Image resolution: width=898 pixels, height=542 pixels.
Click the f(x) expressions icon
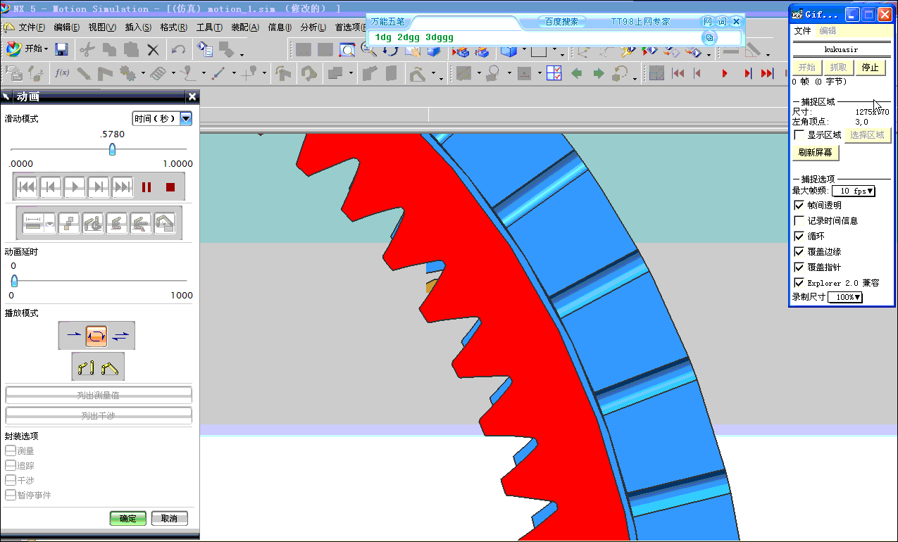pos(62,73)
